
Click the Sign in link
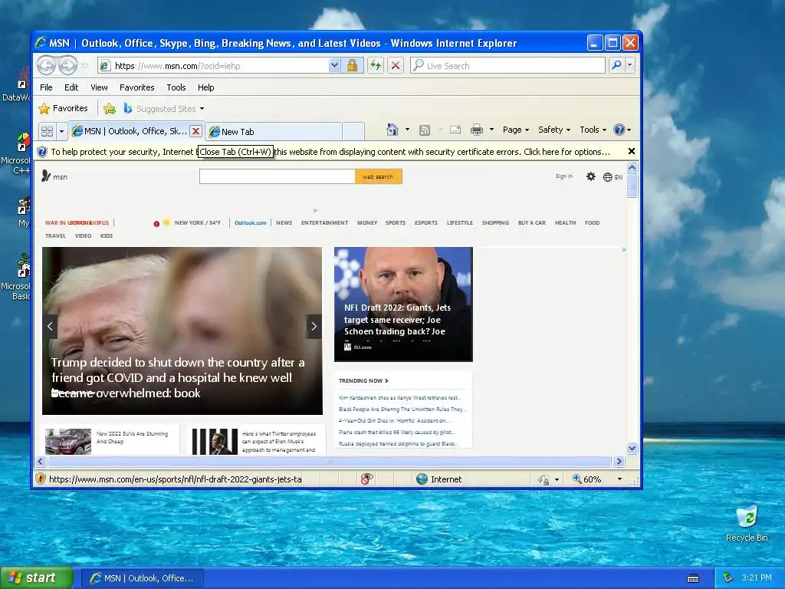click(563, 176)
